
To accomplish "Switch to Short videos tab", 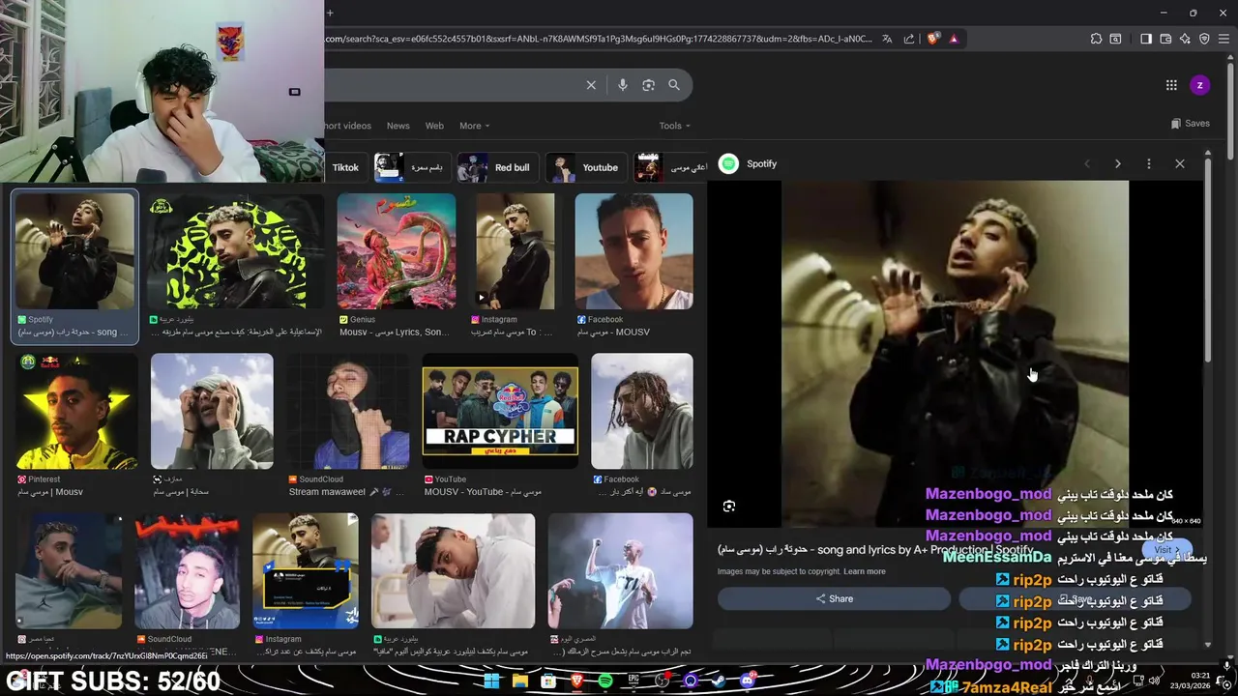I will tap(348, 126).
